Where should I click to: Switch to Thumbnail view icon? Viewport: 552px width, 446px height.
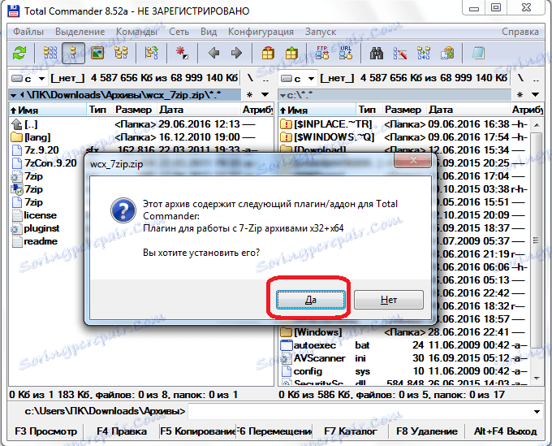(x=97, y=53)
